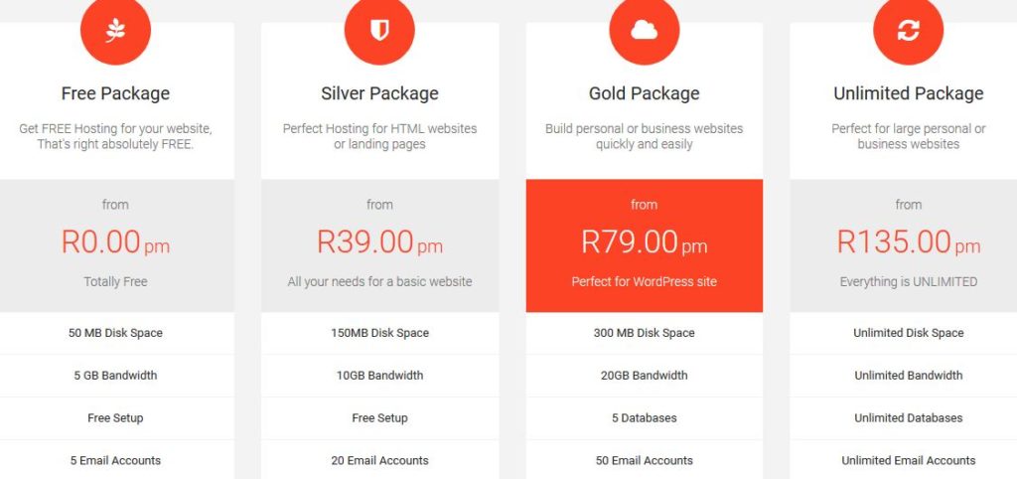Click the leaf icon above Free Package

[115, 30]
